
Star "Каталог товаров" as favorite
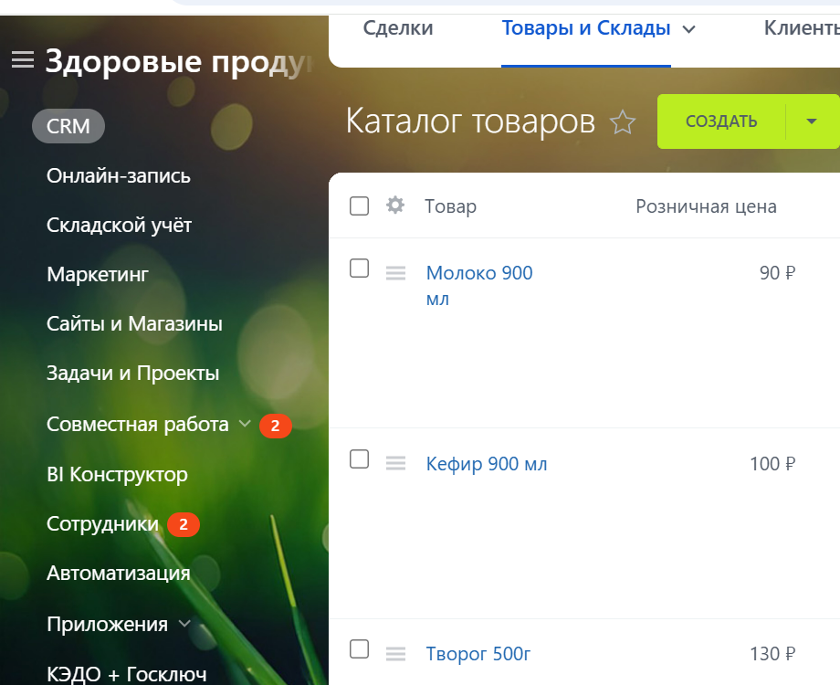(623, 121)
